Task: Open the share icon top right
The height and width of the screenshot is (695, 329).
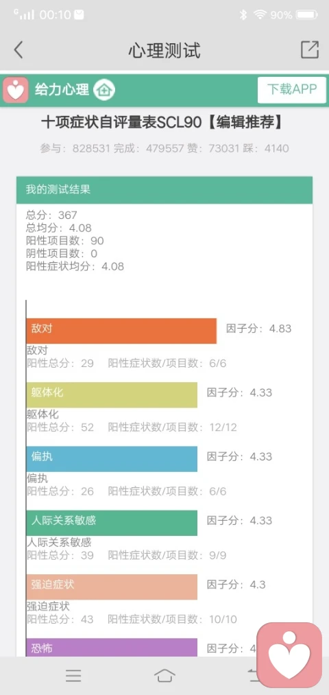Action: 310,49
